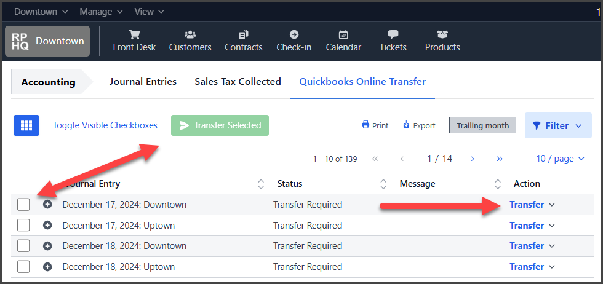The image size is (603, 284).
Task: Click Toggle Visible Checkboxes link
Action: coord(105,125)
